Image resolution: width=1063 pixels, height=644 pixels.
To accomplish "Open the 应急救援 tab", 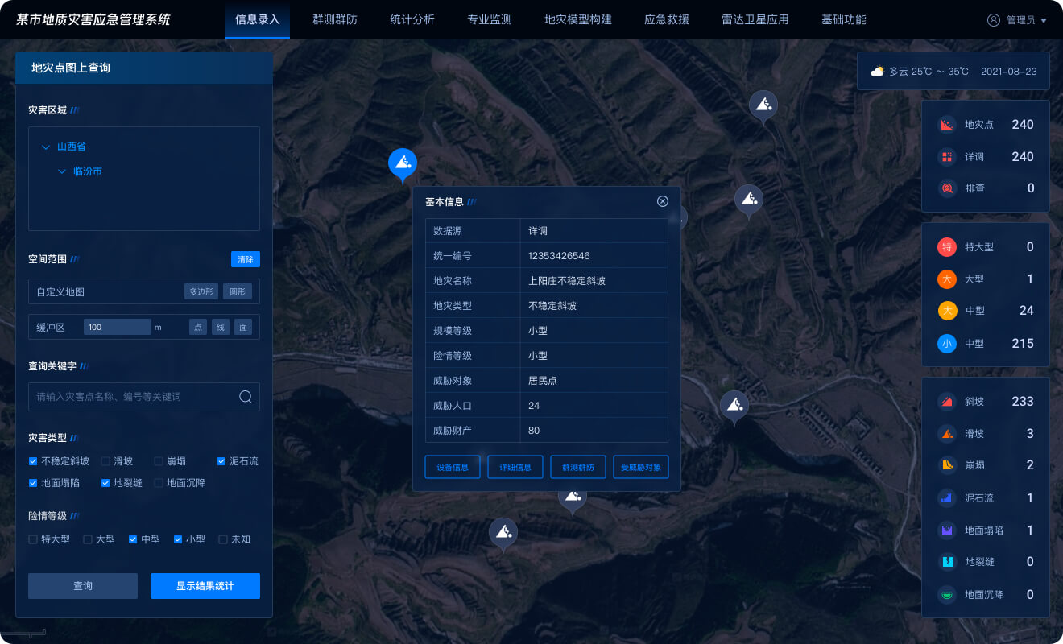I will [666, 19].
